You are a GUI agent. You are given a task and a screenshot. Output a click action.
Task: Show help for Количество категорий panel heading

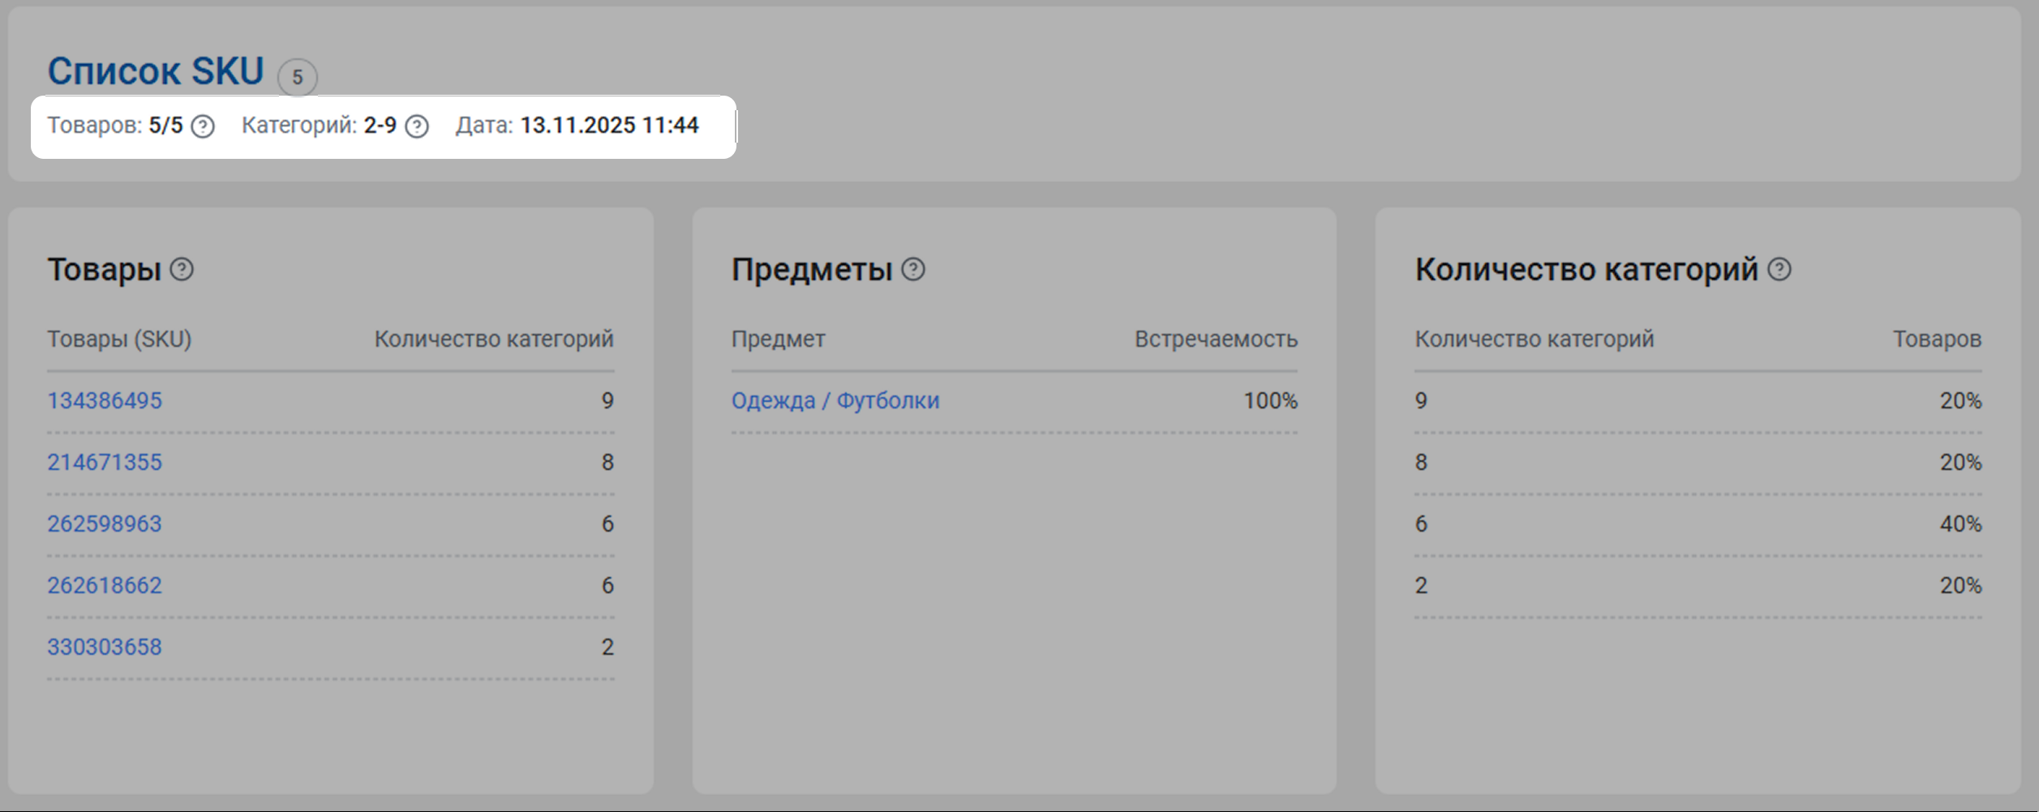(x=1779, y=269)
